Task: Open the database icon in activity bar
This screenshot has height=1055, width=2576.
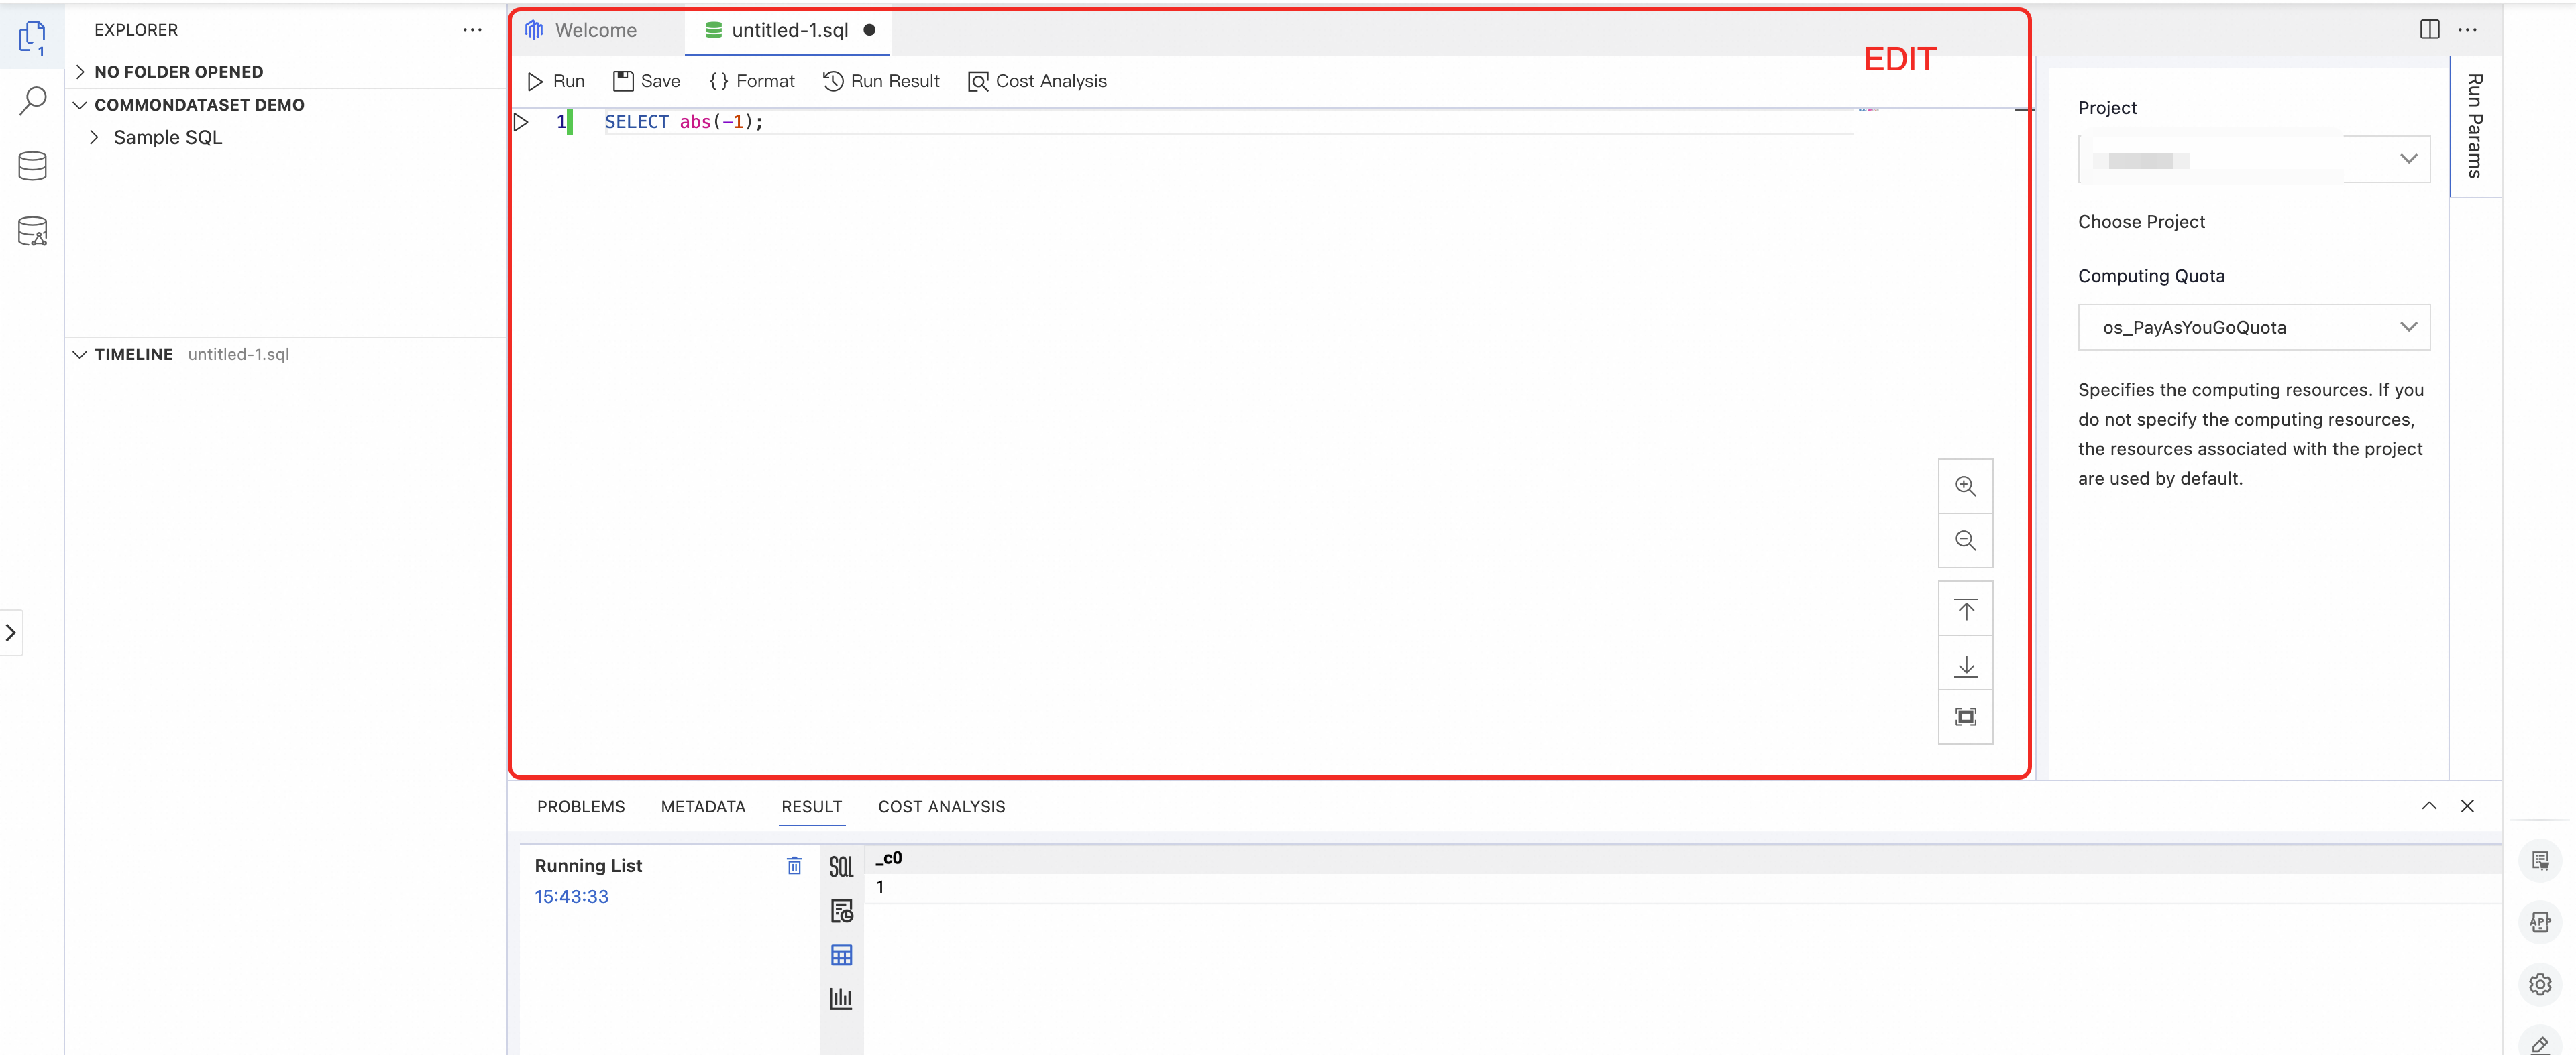Action: click(32, 166)
